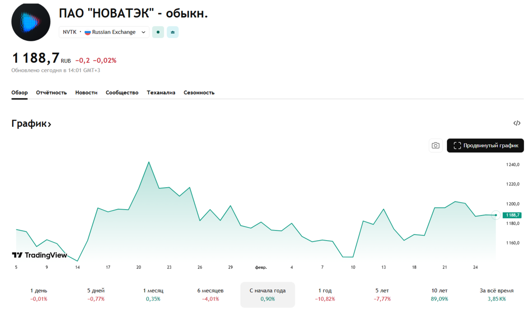
Task: Click the TradingView logo on chart
Action: tap(39, 255)
